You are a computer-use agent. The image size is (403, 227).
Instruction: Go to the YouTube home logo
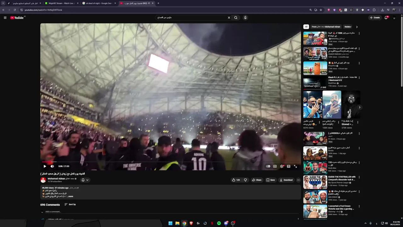pyautogui.click(x=17, y=18)
